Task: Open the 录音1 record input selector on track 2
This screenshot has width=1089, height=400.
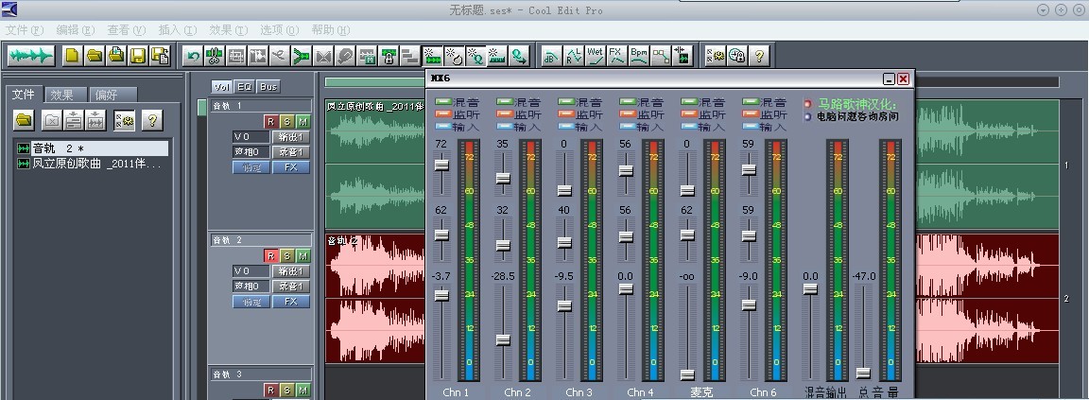Action: 290,286
